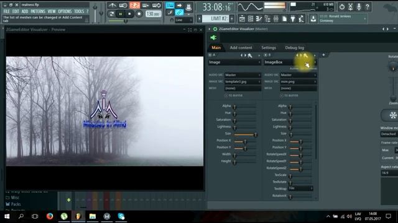Image resolution: width=398 pixels, height=223 pixels.
Task: Click the loop record icon
Action: pyautogui.click(x=156, y=6)
